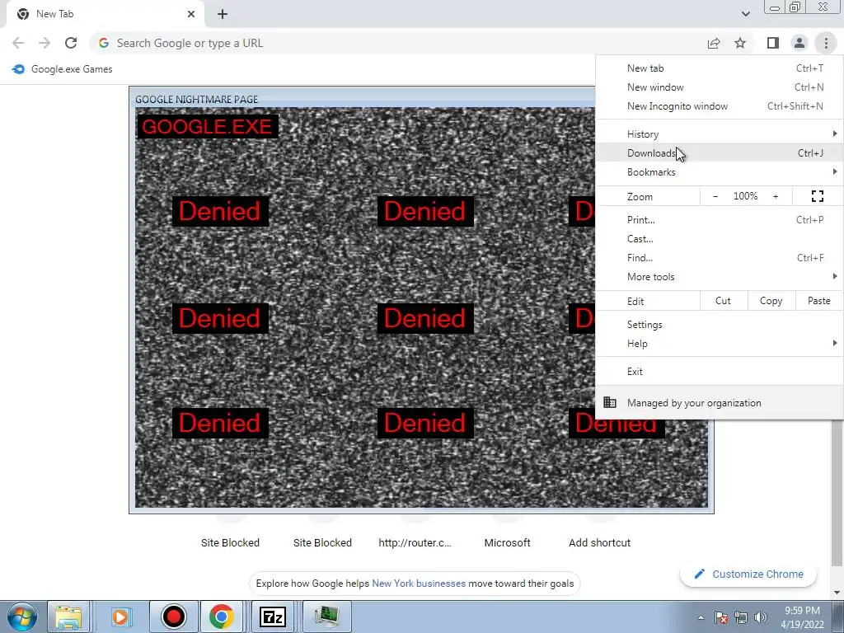This screenshot has width=844, height=633.
Task: Reload the page with the refresh icon
Action: point(71,43)
